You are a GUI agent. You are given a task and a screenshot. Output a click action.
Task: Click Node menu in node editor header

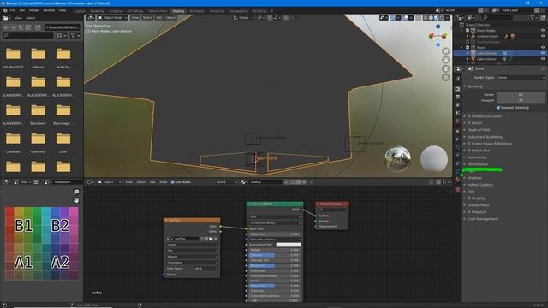(x=164, y=182)
